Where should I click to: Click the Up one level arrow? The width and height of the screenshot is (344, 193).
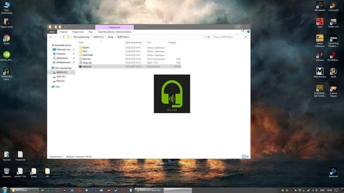coord(64,37)
